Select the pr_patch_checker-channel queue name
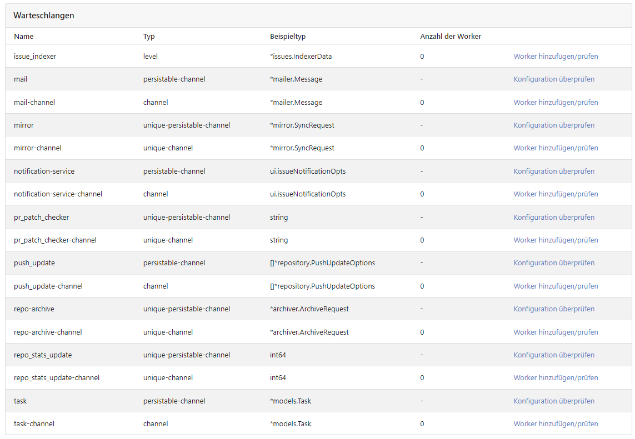 (55, 240)
